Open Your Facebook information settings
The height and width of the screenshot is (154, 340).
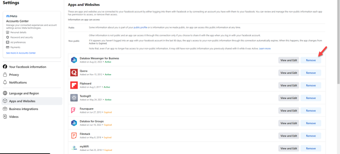(28, 67)
